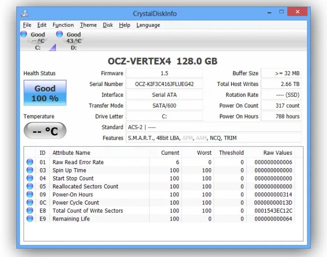Click status orb for Reallocated Sectors Count
The width and height of the screenshot is (327, 257).
[x=30, y=186]
